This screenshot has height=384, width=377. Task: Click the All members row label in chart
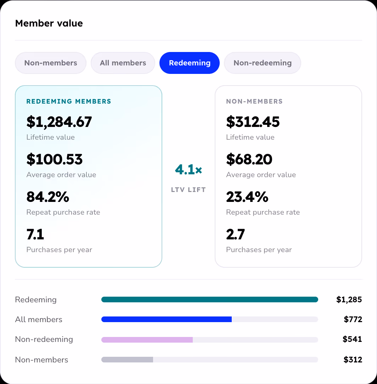tap(39, 320)
